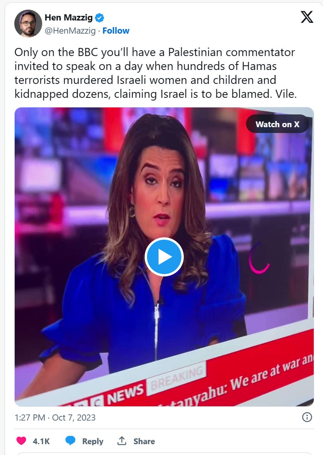Click the reply speech bubble icon

coord(70,441)
